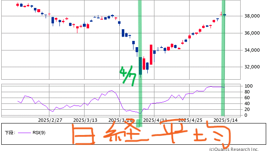Click the Quants Research Inc. copyright text

(234, 149)
